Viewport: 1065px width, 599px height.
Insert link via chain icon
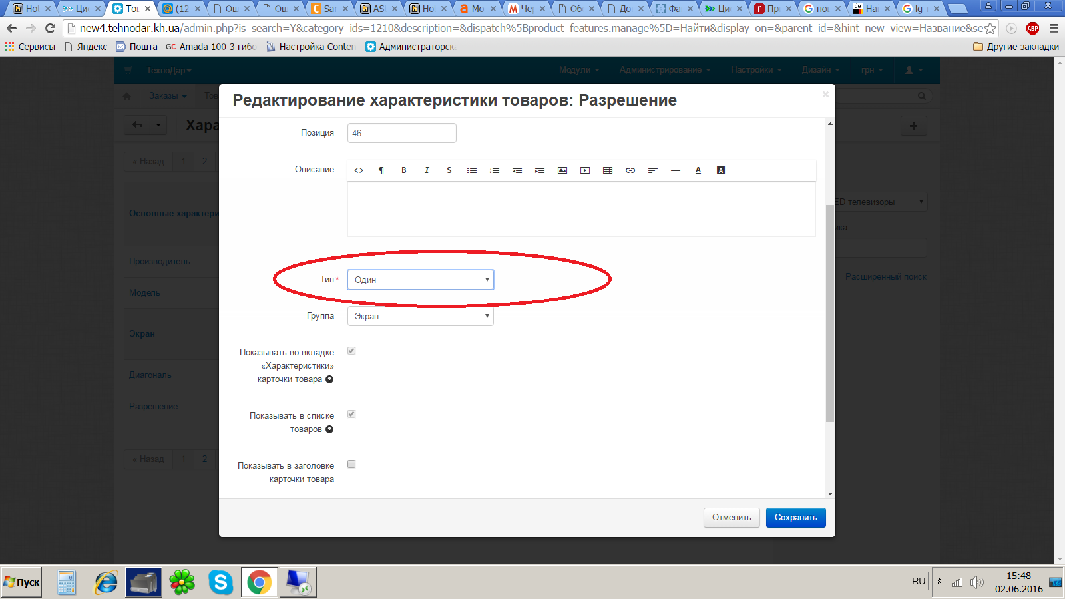[630, 170]
